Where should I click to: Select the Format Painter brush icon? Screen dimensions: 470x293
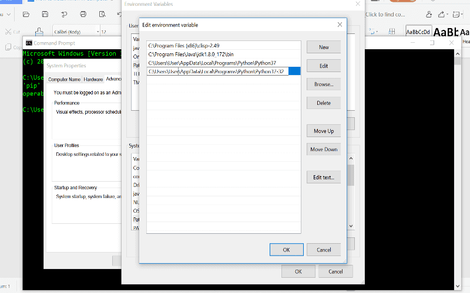[x=39, y=32]
